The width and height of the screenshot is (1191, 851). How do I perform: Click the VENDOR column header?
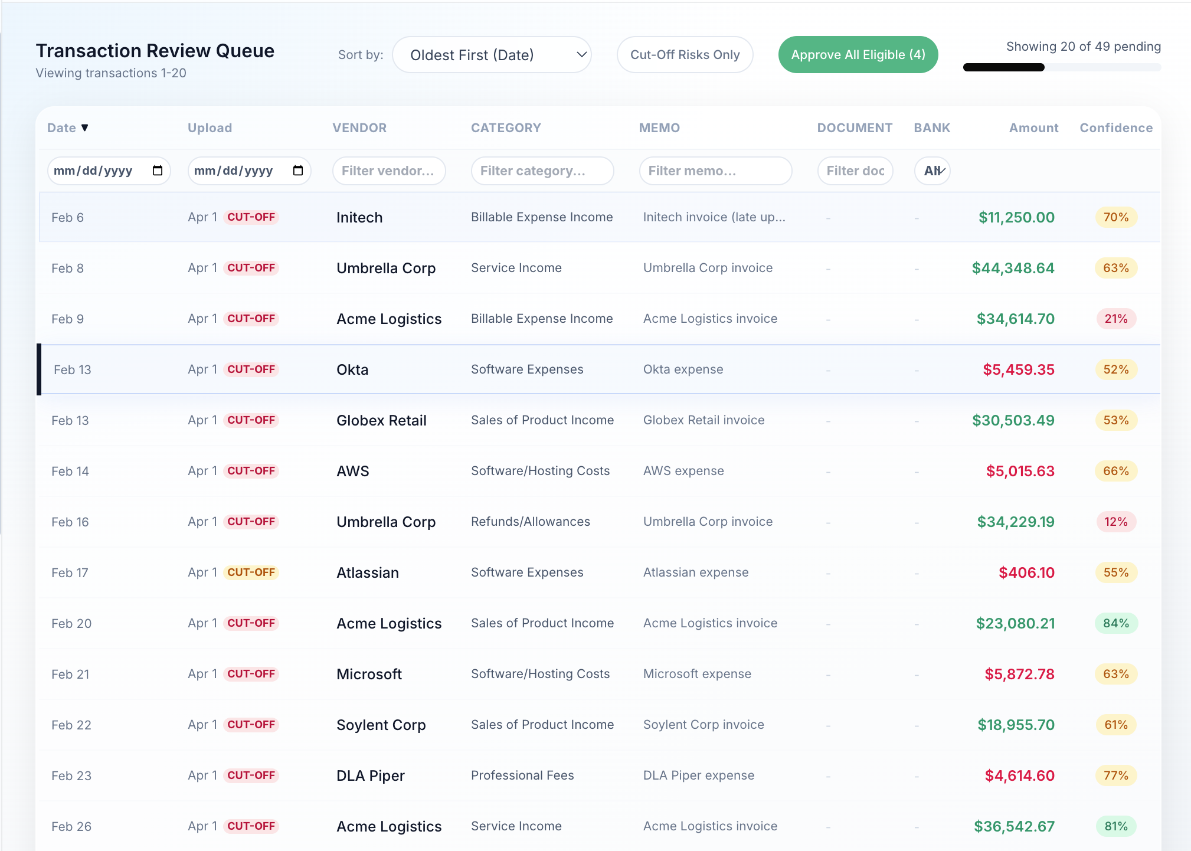click(359, 127)
